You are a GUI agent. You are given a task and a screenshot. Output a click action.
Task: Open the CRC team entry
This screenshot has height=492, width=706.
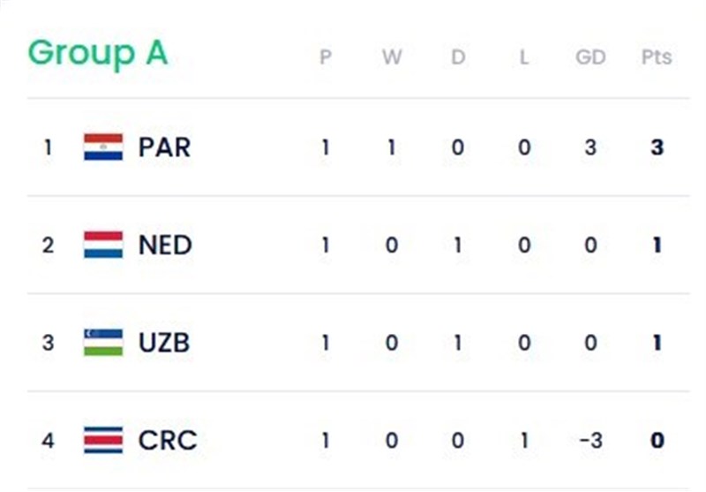(x=167, y=439)
